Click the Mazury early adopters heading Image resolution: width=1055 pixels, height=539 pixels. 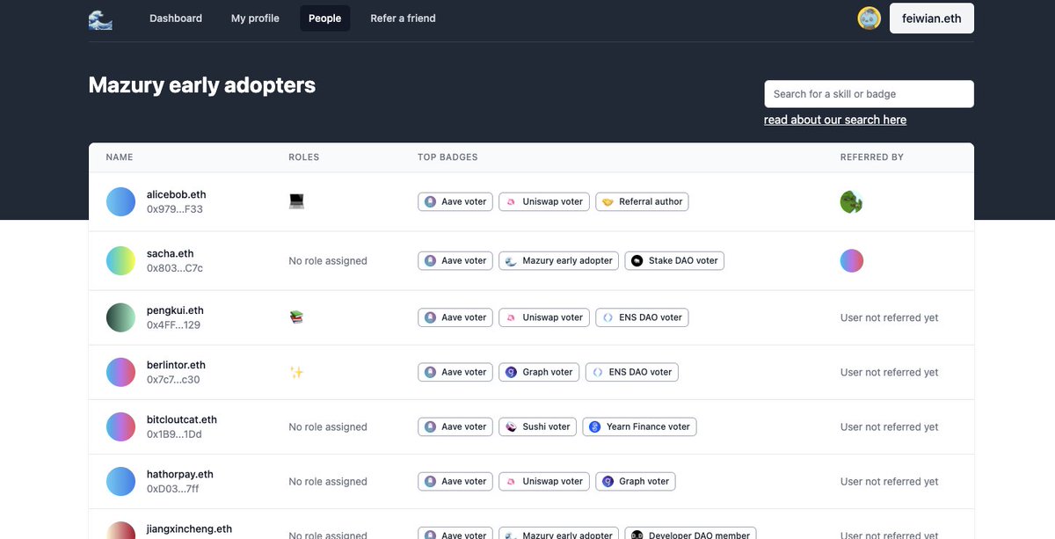point(202,85)
